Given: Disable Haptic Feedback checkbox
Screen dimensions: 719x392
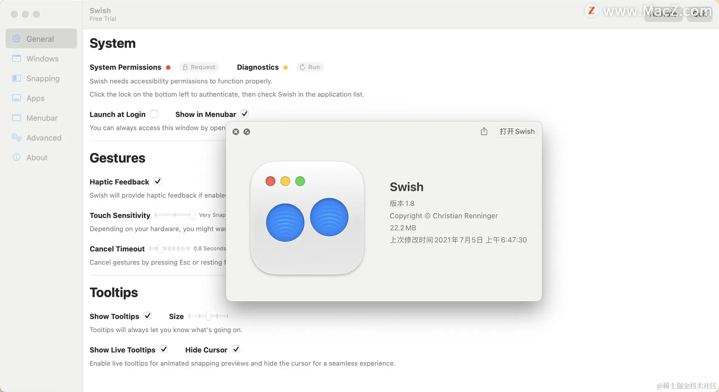Looking at the screenshot, I should tap(158, 181).
